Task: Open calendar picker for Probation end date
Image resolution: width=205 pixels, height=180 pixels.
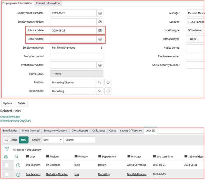Action: pos(100,65)
